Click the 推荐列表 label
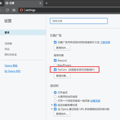The height and width of the screenshot is (120, 120). (x=59, y=55)
